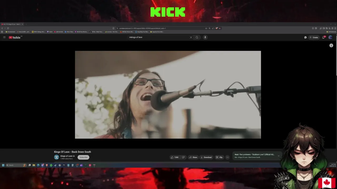
Task: Click the video player frame
Action: [x=168, y=95]
